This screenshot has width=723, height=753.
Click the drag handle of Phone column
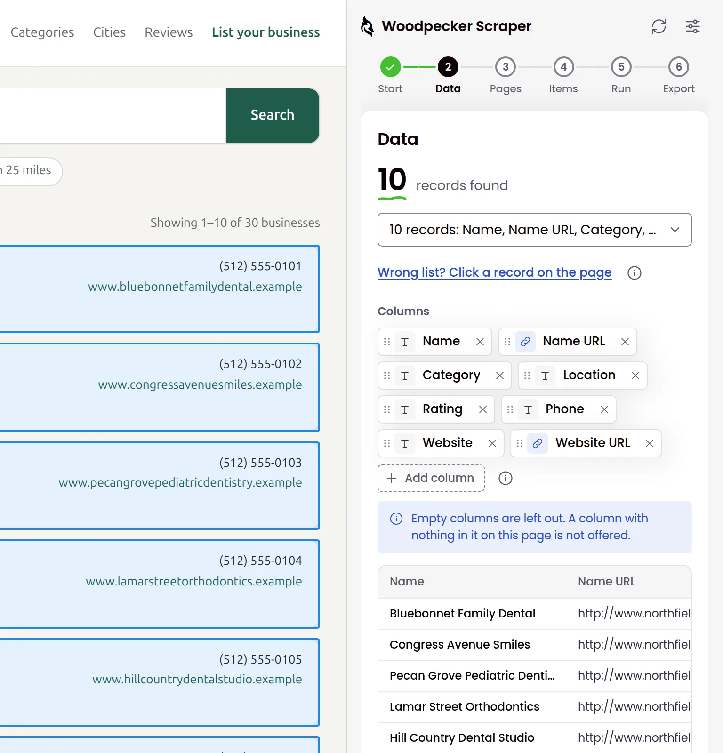[x=510, y=409]
